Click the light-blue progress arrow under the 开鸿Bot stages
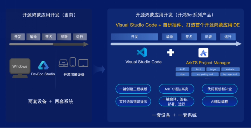 pyautogui.click(x=176, y=44)
